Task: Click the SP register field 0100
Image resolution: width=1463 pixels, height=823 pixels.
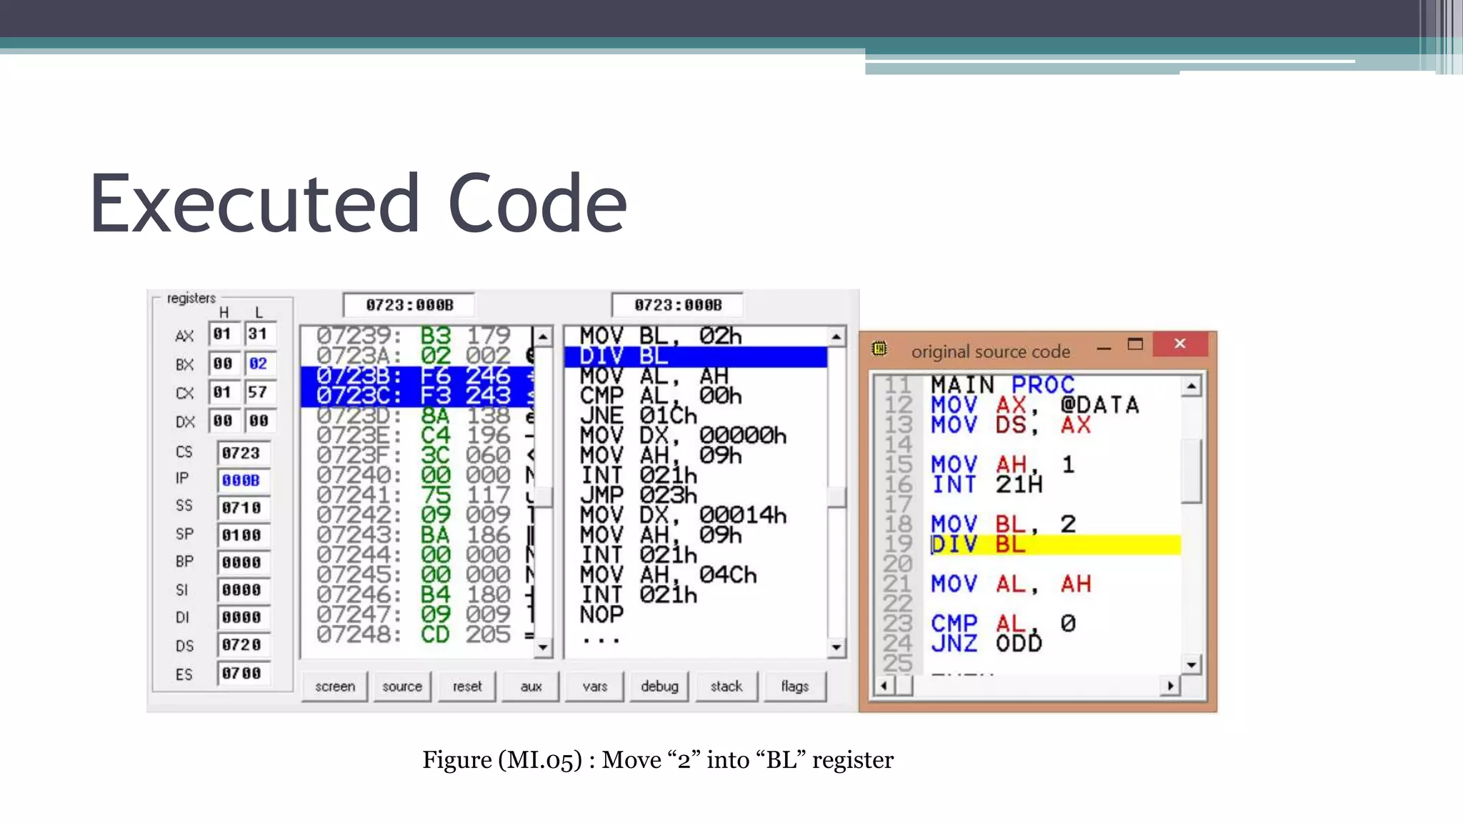Action: 243,535
